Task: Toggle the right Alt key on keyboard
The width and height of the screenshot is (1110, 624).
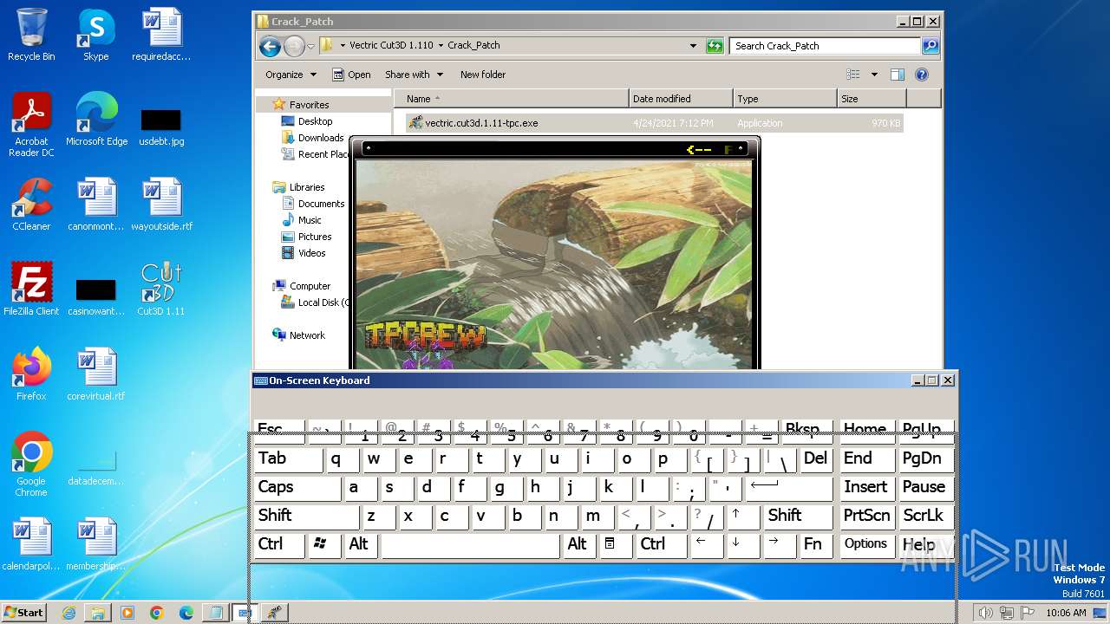Action: click(x=578, y=545)
